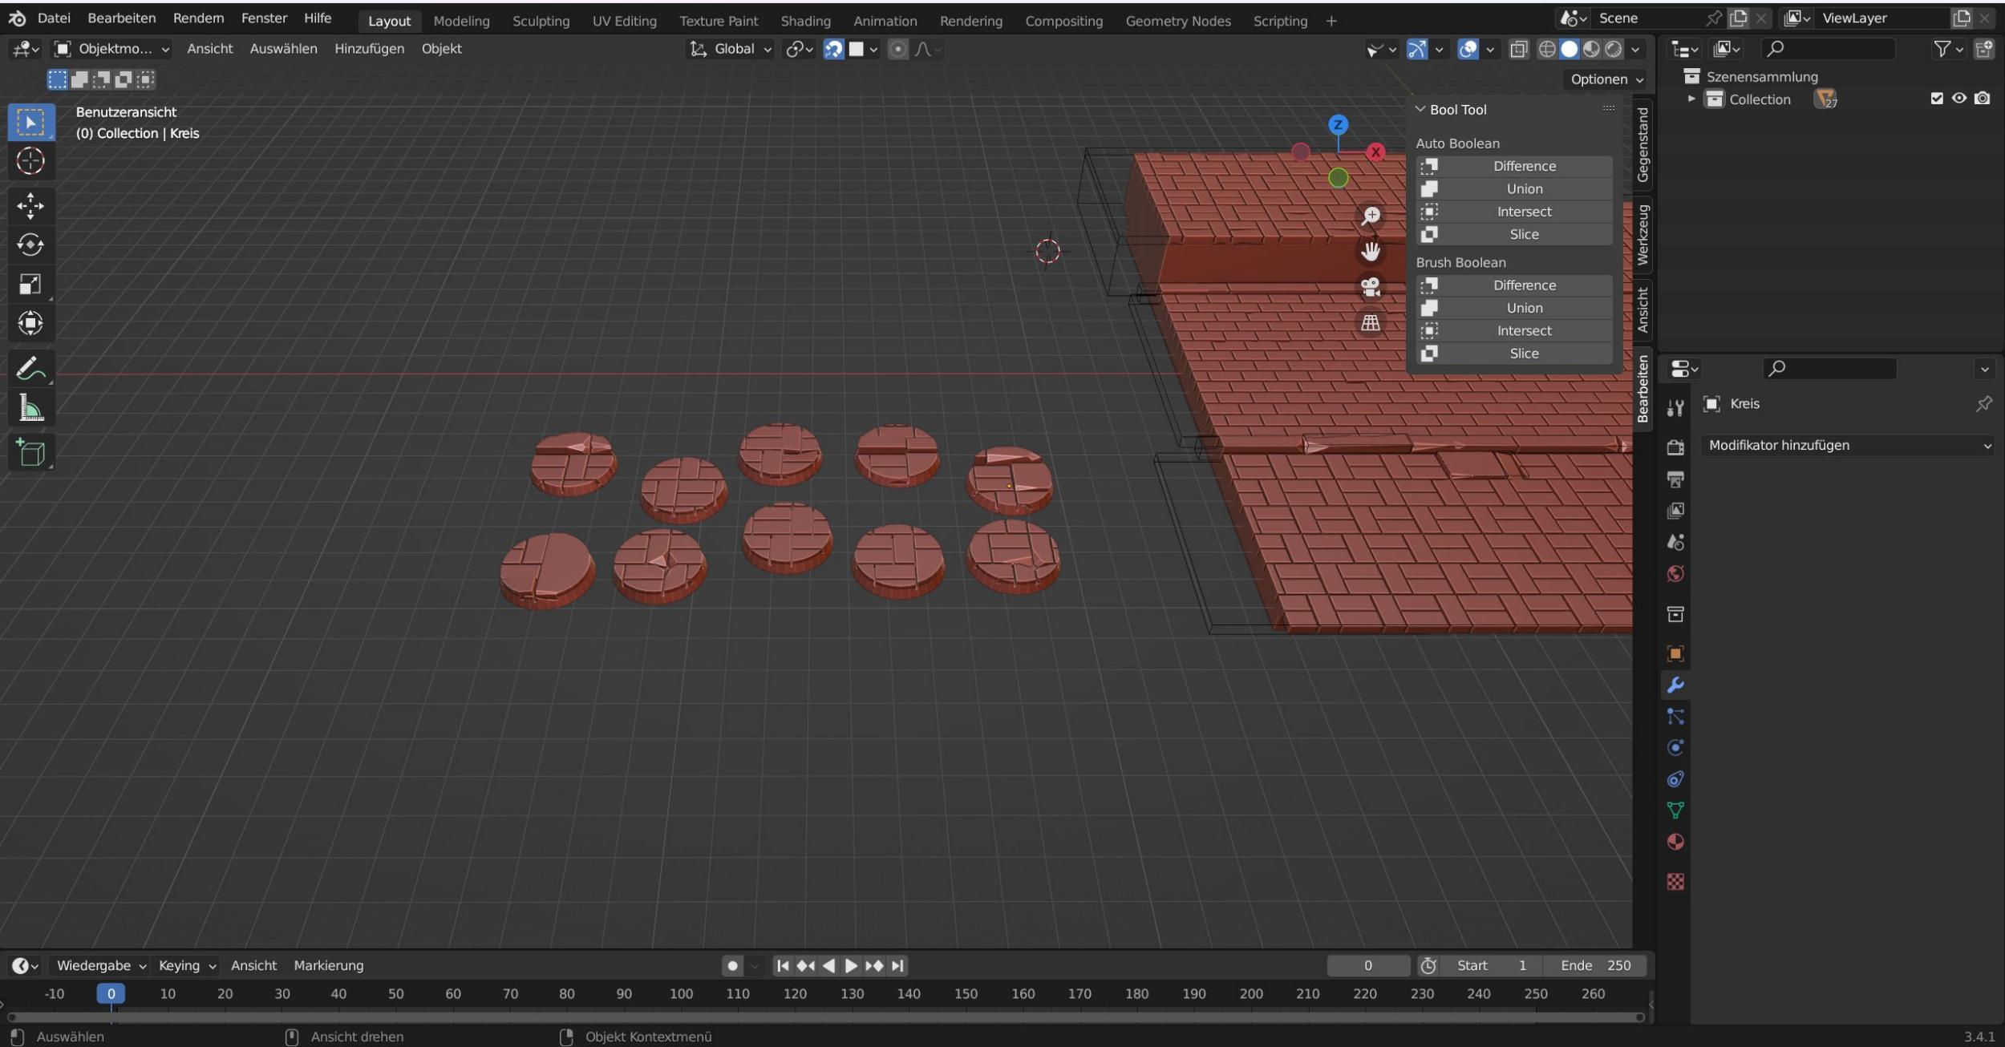Expand the Collection tree item

click(x=1691, y=99)
